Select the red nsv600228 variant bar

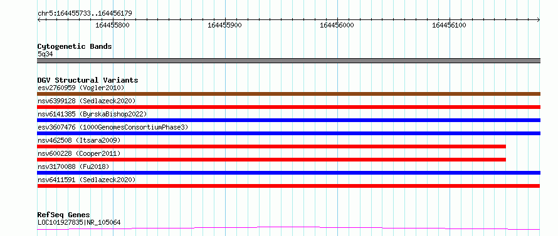[x=271, y=160]
